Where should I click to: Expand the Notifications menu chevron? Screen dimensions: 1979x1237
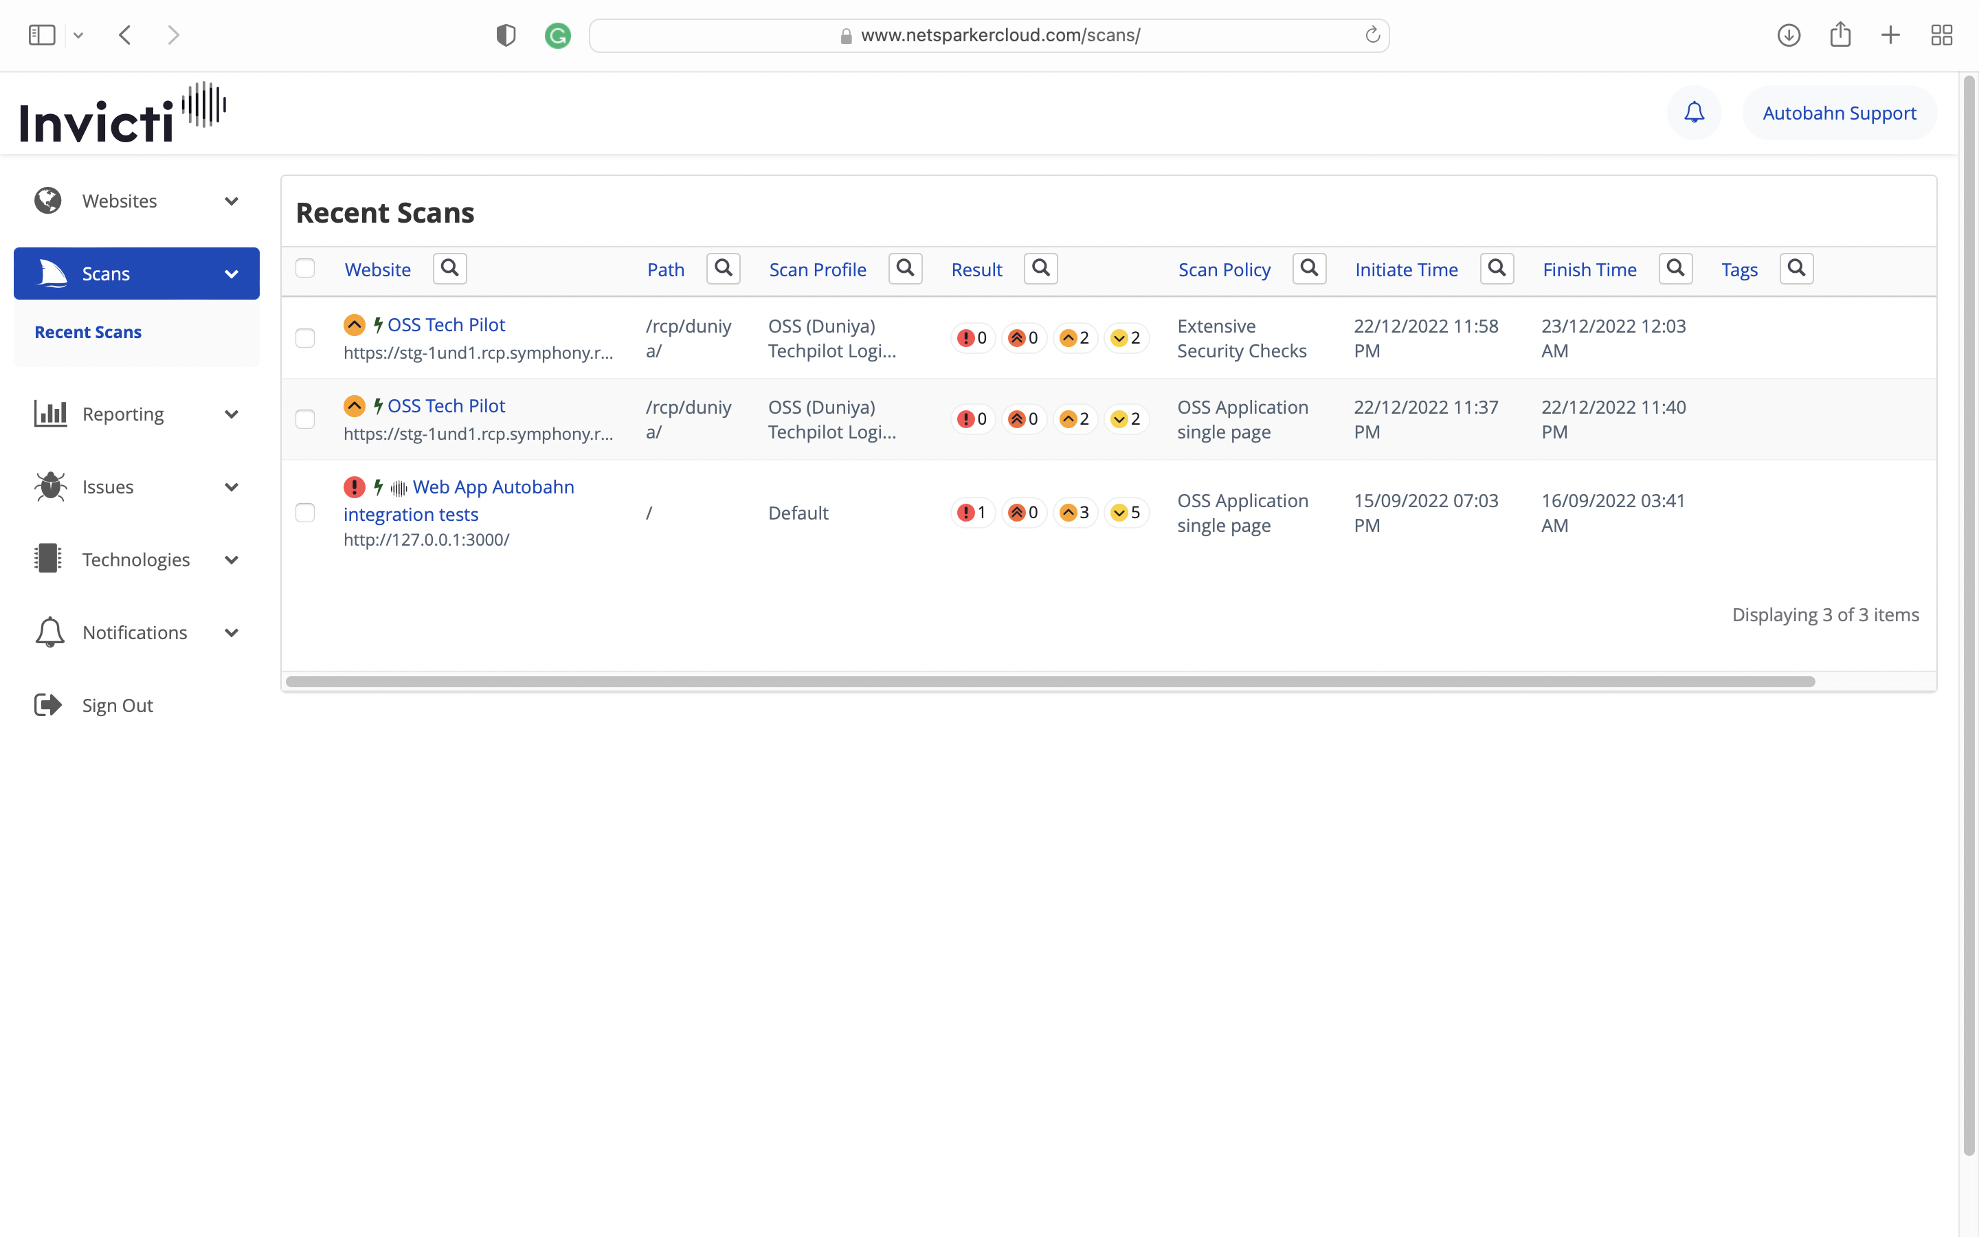click(x=232, y=632)
